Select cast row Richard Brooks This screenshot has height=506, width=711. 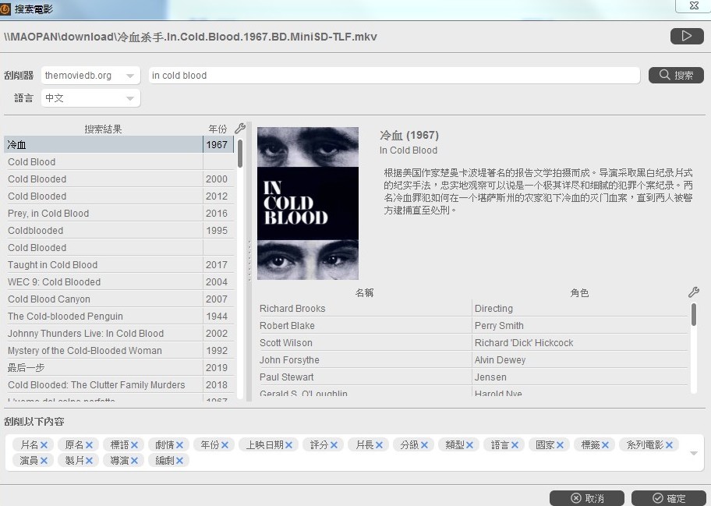pyautogui.click(x=472, y=308)
